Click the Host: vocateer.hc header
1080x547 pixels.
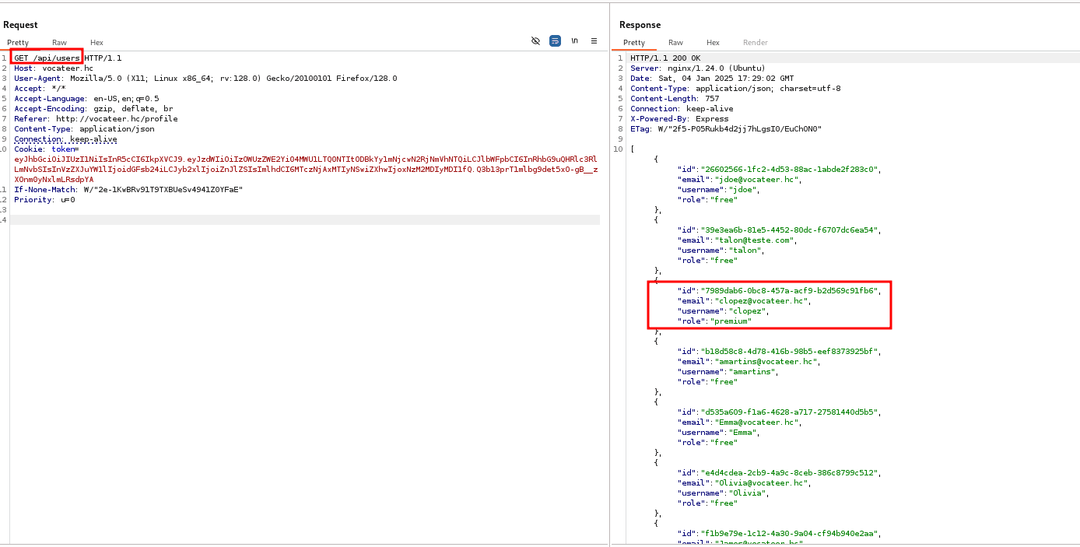pyautogui.click(x=54, y=68)
